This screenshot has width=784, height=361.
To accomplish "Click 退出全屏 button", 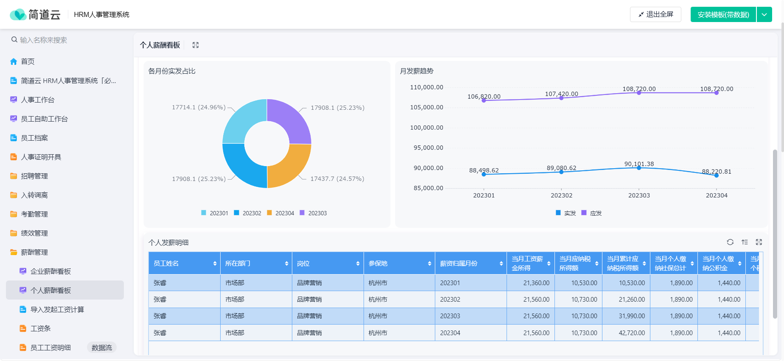I will (655, 14).
